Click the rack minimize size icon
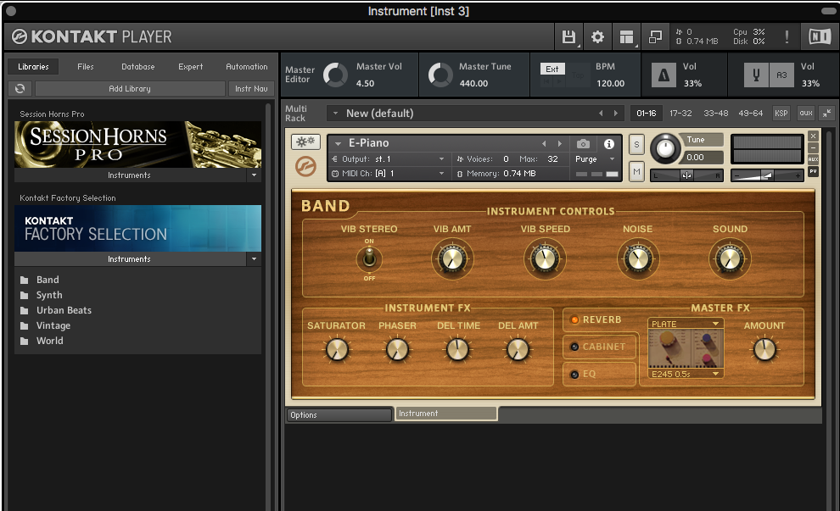The height and width of the screenshot is (511, 840). tap(827, 113)
